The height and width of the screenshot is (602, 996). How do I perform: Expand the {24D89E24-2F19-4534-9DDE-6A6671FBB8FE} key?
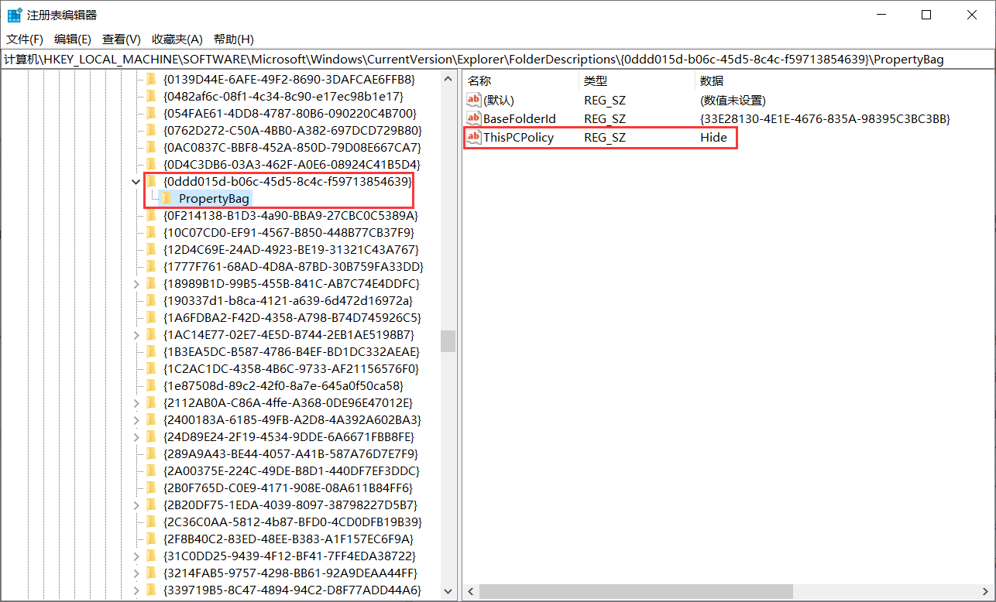click(x=136, y=436)
